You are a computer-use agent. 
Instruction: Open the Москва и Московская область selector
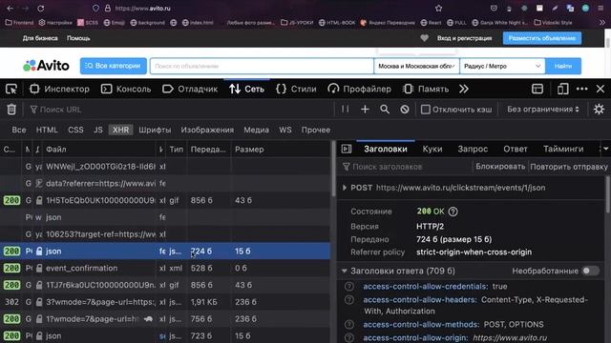[x=416, y=66]
